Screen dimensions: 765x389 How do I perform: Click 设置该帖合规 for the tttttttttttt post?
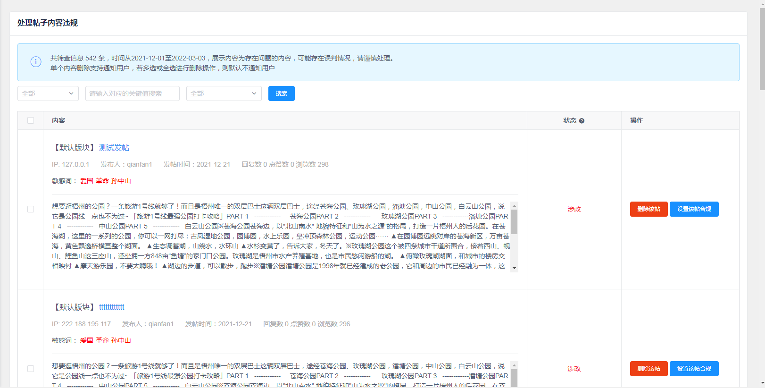pos(694,369)
